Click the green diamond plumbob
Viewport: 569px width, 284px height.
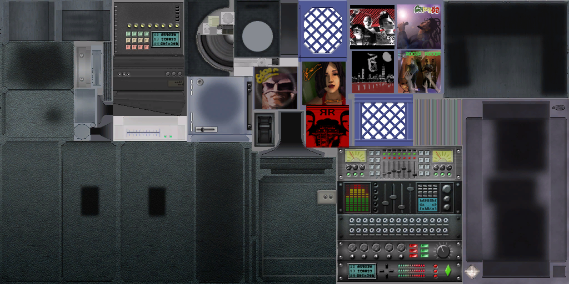point(448,270)
